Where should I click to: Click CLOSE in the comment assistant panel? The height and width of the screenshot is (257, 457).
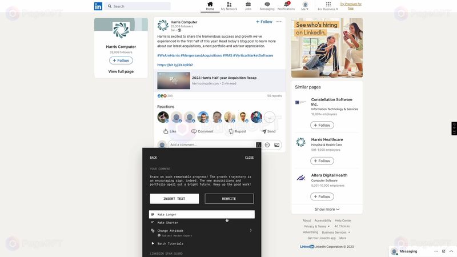249,158
